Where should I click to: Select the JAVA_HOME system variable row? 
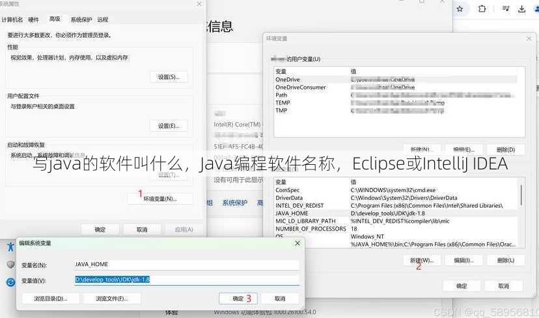[396, 213]
